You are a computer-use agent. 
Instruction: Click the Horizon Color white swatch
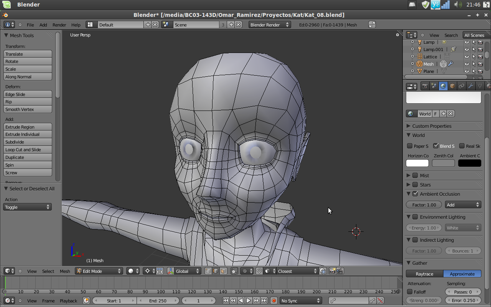(417, 163)
